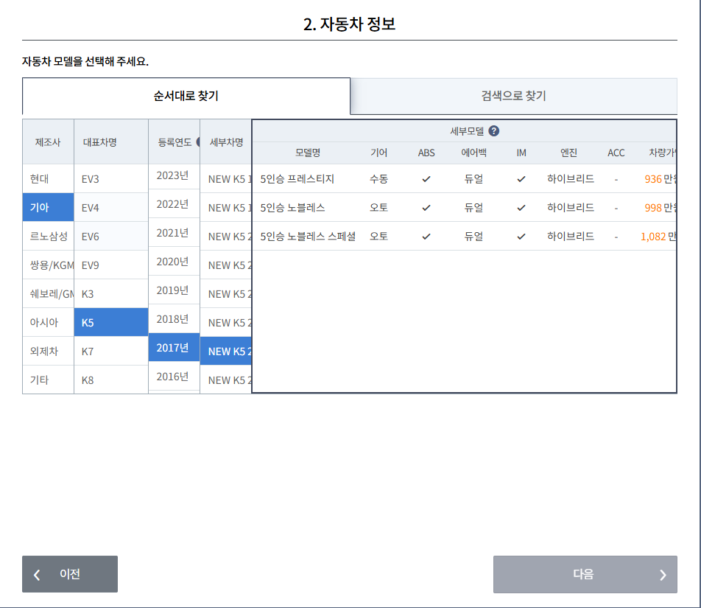Click the 1,082 만원 vehicle price
The height and width of the screenshot is (608, 701).
point(658,237)
